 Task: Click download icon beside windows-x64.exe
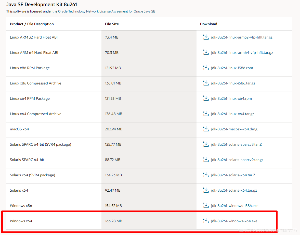(x=206, y=221)
